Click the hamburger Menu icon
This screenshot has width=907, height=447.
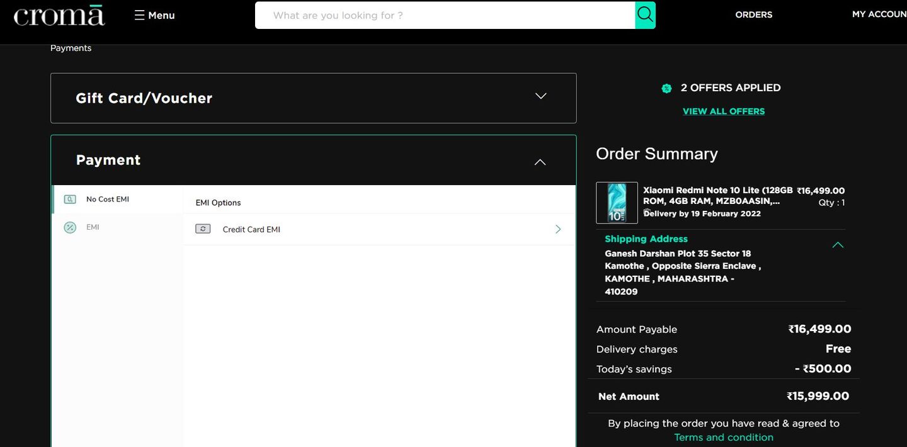(x=139, y=15)
